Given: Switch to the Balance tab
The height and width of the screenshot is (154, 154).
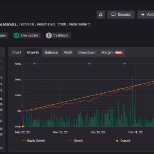Looking at the screenshot, I should (x=51, y=52).
